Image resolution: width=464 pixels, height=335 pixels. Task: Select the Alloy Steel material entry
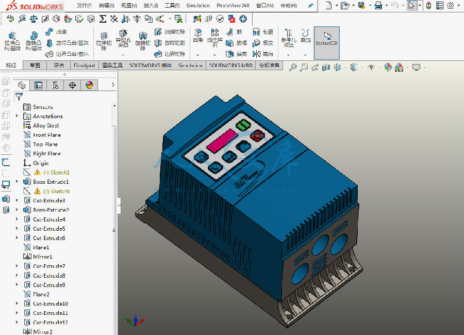(41, 125)
